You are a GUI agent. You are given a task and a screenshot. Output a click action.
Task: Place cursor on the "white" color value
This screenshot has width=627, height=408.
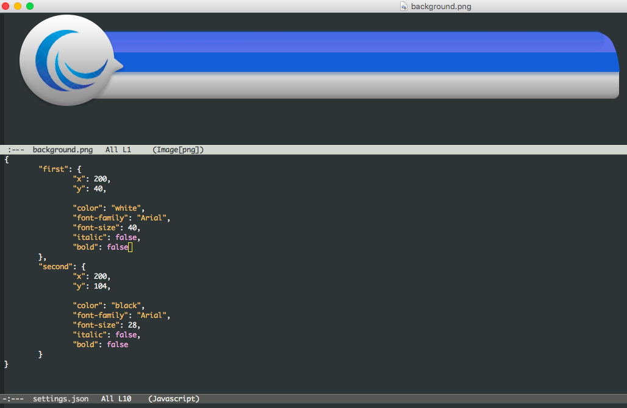pos(126,208)
